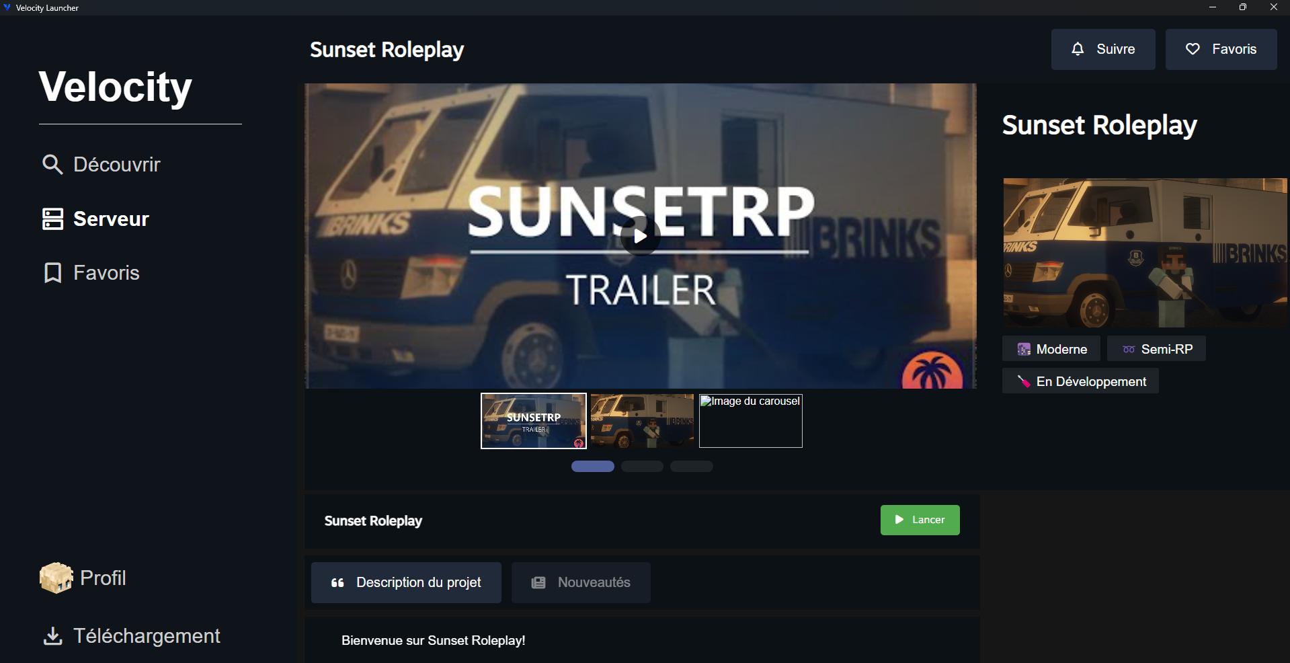1290x663 pixels.
Task: Launch the server with Lancer button
Action: tap(920, 520)
